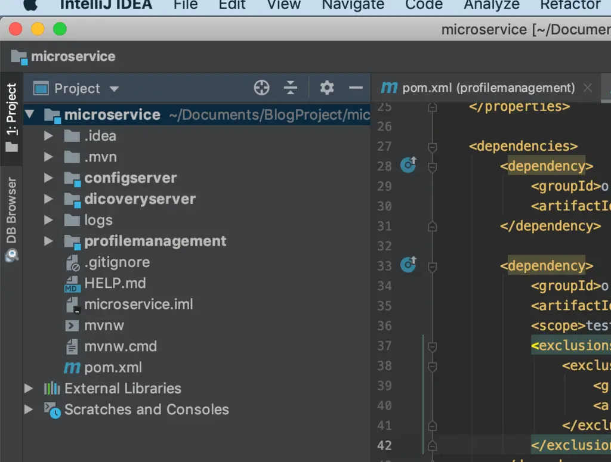Click the Locate/Select Opened File crosshair icon
Viewport: 611px width, 462px height.
(x=261, y=88)
